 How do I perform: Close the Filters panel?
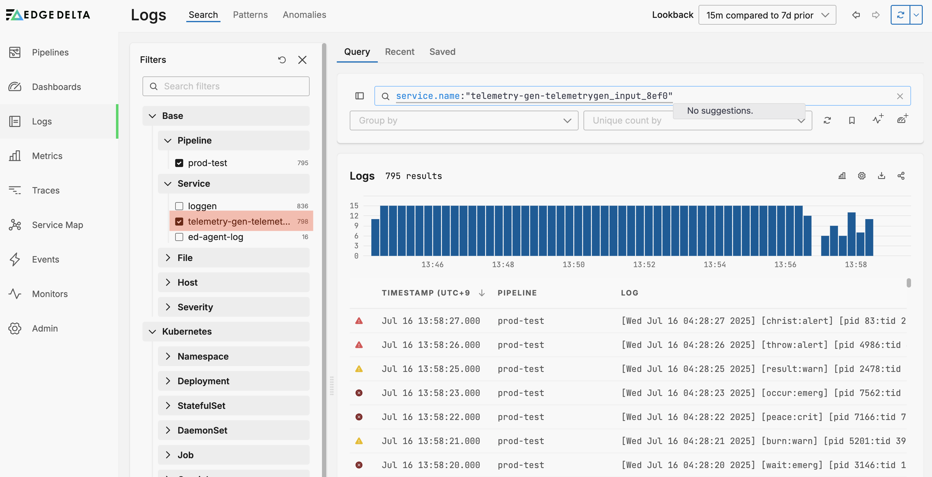pyautogui.click(x=302, y=60)
